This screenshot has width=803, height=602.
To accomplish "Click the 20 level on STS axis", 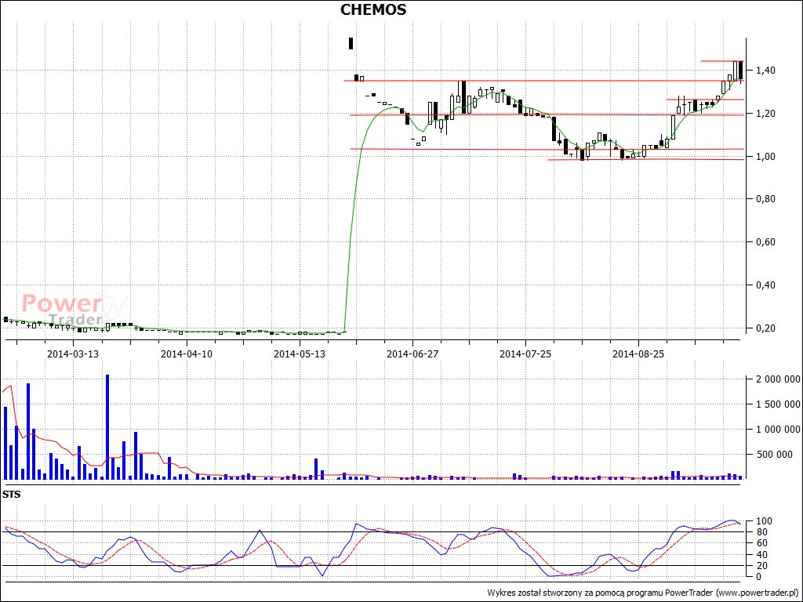I will [761, 566].
